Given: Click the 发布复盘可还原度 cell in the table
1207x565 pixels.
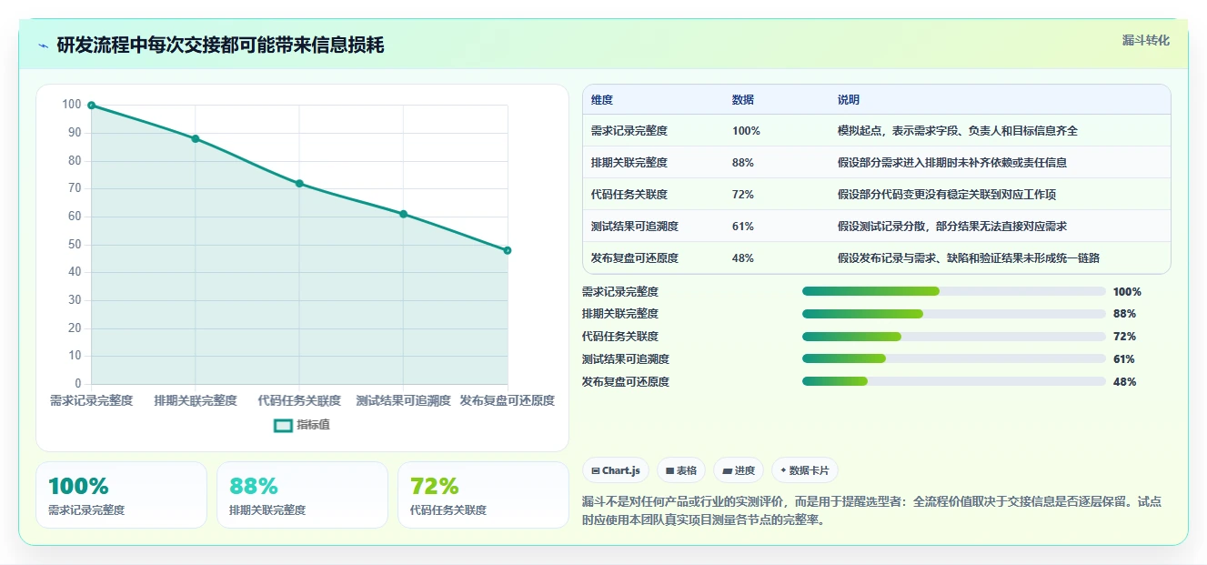Looking at the screenshot, I should click(x=634, y=258).
